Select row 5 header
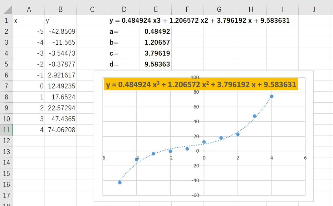This screenshot has height=206, width=333. coord(7,64)
